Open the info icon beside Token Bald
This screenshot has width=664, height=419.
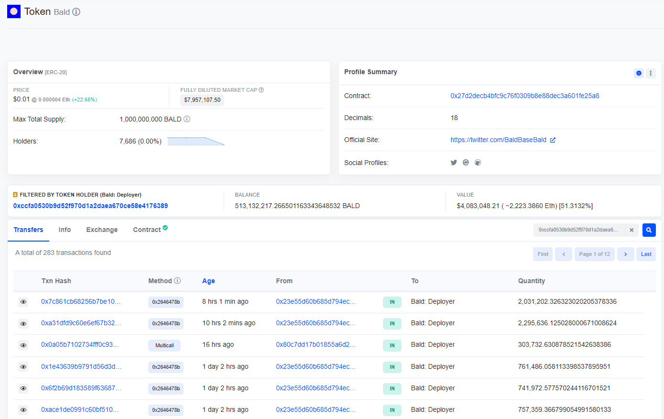coord(76,12)
